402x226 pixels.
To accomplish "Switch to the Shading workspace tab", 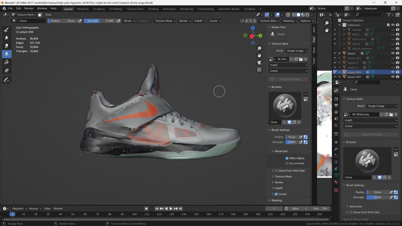I will click(153, 9).
